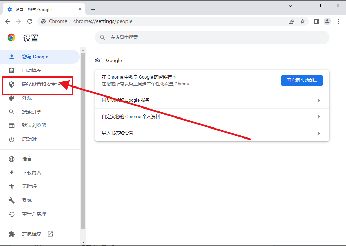Click 在 Chrome 中畅享 Google 的智能技术 text
The width and height of the screenshot is (346, 246).
[139, 77]
